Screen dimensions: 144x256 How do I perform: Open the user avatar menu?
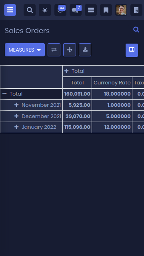pos(121,10)
